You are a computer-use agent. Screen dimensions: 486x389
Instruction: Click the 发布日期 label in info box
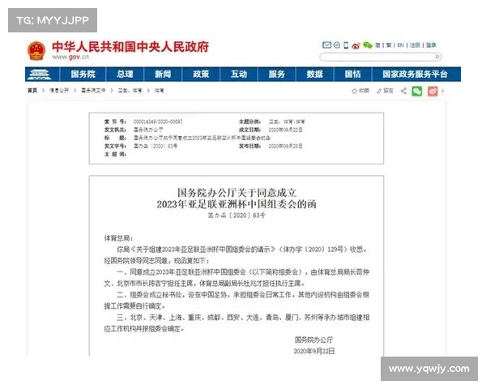point(249,146)
